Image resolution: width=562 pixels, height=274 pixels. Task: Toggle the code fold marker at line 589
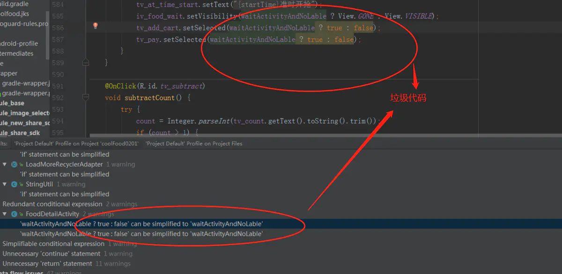(x=85, y=62)
